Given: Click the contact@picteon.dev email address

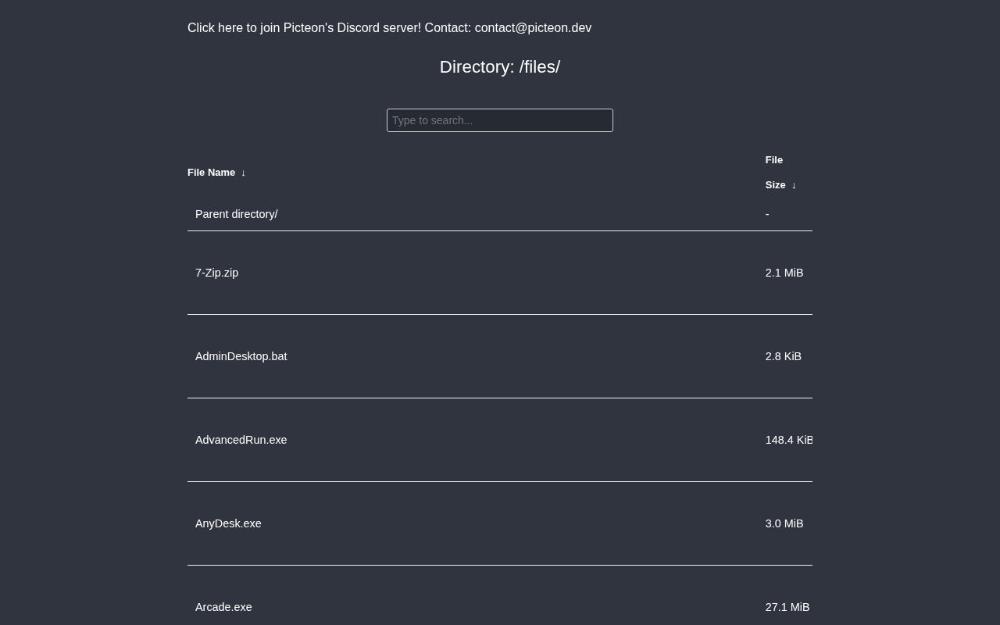Looking at the screenshot, I should [533, 28].
